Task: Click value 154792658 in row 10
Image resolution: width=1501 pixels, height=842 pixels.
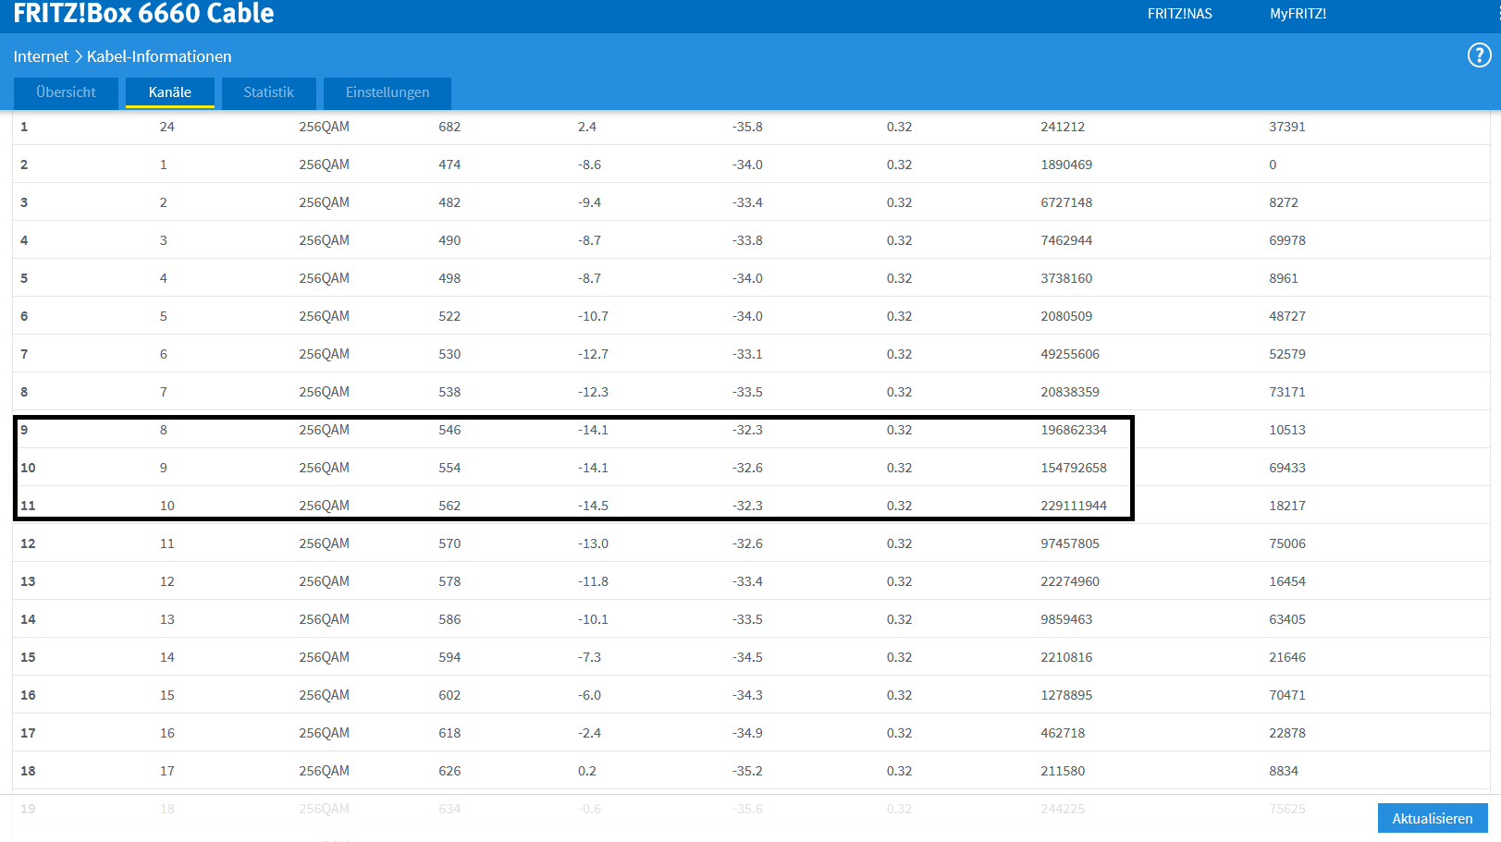Action: click(1074, 468)
